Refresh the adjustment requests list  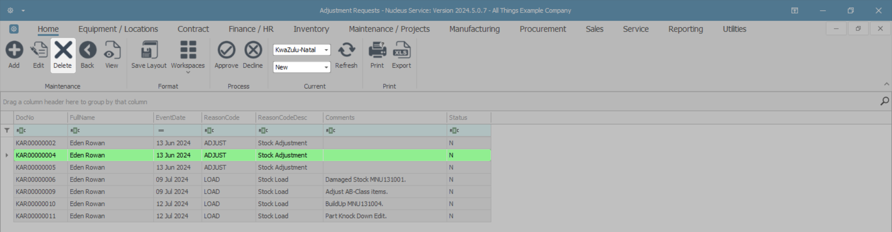pyautogui.click(x=346, y=50)
